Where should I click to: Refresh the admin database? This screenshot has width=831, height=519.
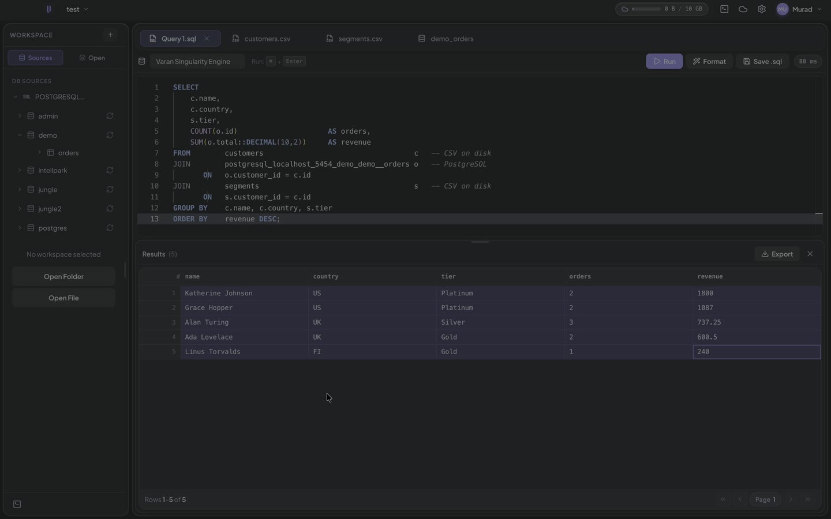tap(110, 116)
